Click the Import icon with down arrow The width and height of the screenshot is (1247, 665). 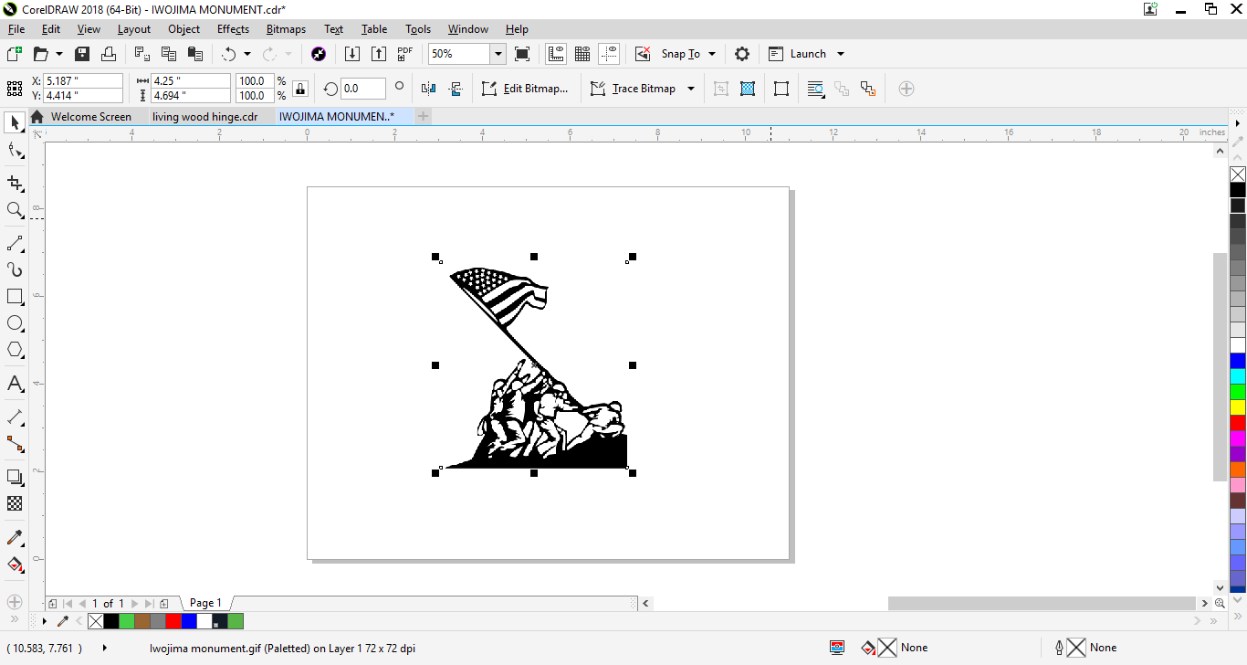[352, 54]
